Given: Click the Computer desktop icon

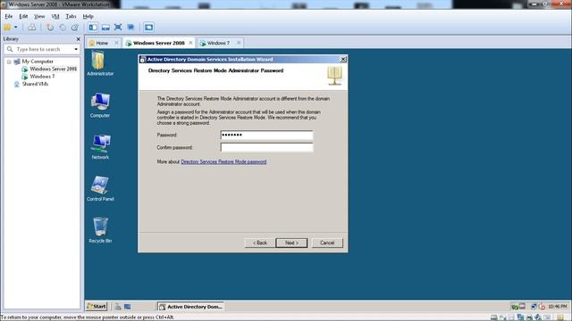Looking at the screenshot, I should click(100, 105).
